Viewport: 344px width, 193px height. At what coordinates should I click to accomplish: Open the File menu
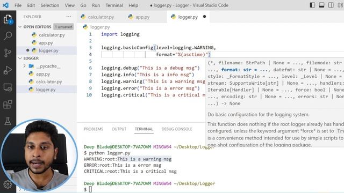click(18, 5)
